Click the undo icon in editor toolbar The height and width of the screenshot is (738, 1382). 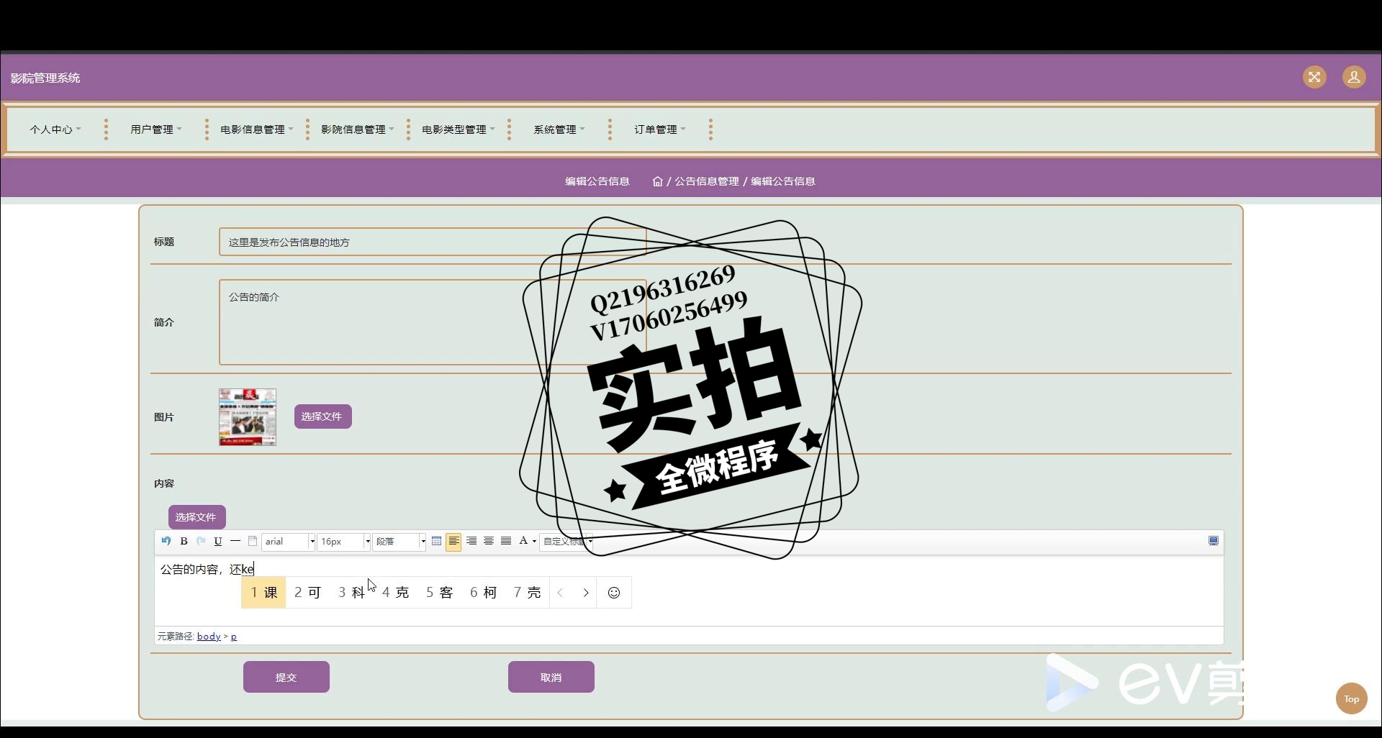166,541
